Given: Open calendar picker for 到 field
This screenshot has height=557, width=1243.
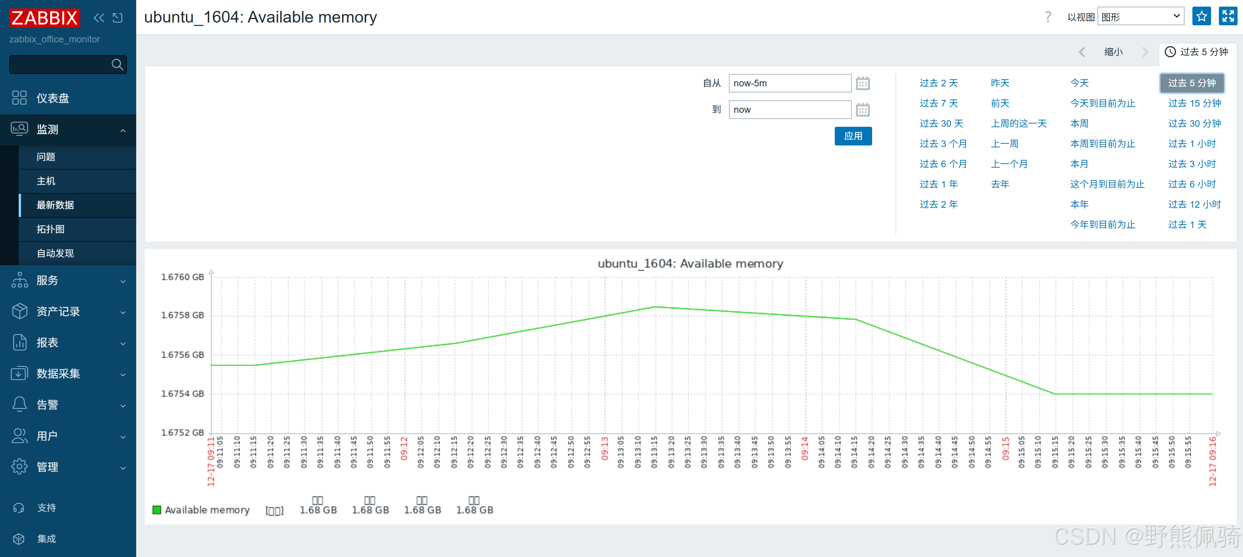Looking at the screenshot, I should (862, 110).
